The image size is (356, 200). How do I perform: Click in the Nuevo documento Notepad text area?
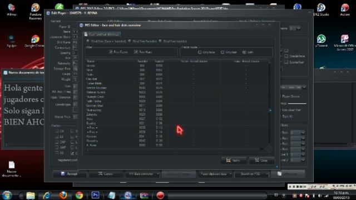[23, 112]
